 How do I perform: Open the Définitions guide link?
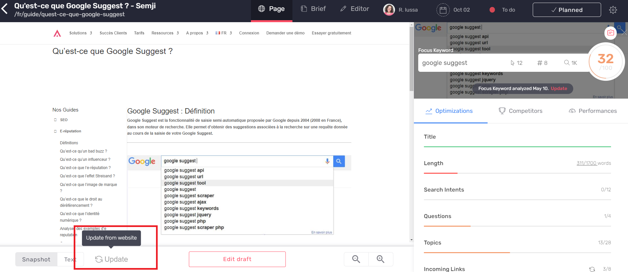pos(69,143)
